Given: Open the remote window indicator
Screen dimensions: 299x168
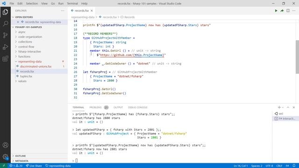Looking at the screenshot, I should pyautogui.click(x=4, y=166).
